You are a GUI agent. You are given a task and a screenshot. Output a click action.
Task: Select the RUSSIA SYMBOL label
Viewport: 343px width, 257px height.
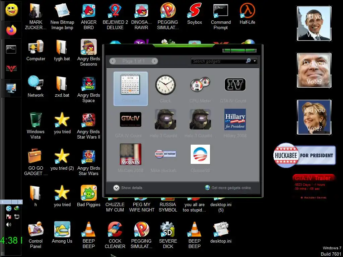click(168, 207)
